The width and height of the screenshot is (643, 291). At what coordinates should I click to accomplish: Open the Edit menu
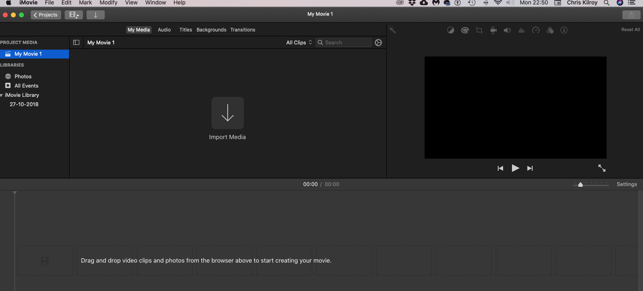pos(66,3)
